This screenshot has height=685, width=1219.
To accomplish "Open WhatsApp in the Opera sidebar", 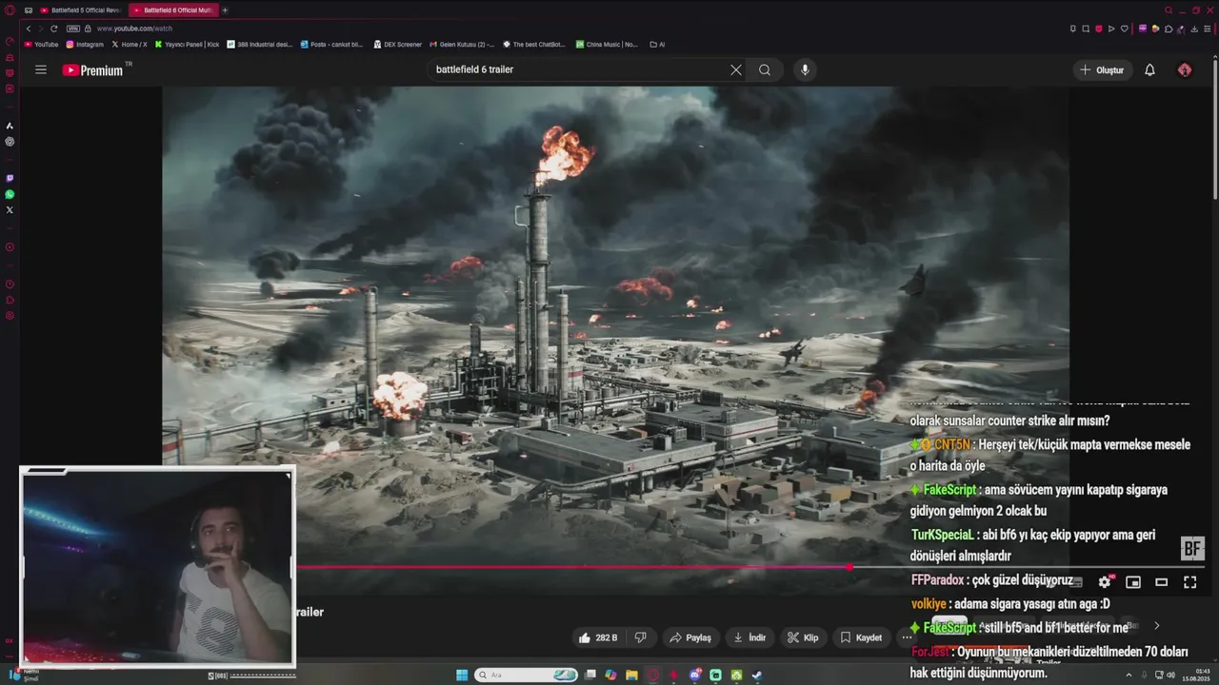I will point(10,194).
